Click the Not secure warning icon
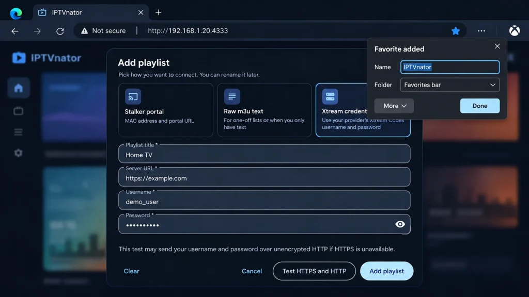The height and width of the screenshot is (297, 529). point(84,30)
